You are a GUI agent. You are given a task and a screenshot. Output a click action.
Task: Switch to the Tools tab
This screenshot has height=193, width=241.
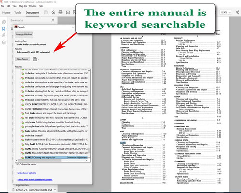18,13
